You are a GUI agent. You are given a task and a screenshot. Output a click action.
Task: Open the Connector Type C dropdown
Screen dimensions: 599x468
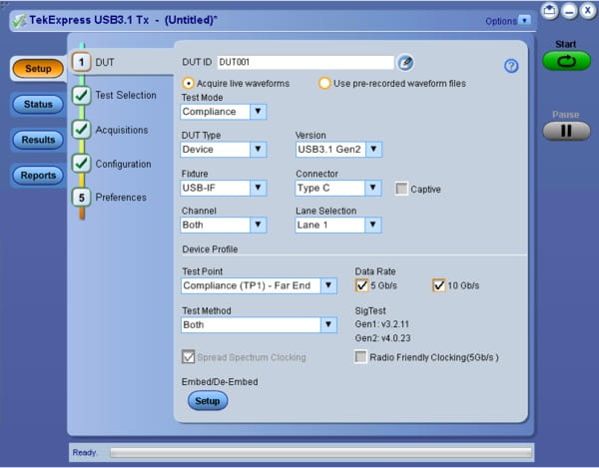[372, 188]
